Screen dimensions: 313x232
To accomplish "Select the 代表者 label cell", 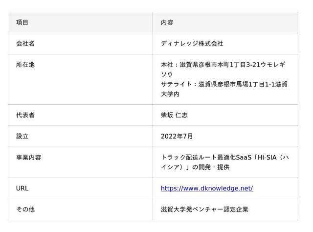I will pyautogui.click(x=80, y=115).
